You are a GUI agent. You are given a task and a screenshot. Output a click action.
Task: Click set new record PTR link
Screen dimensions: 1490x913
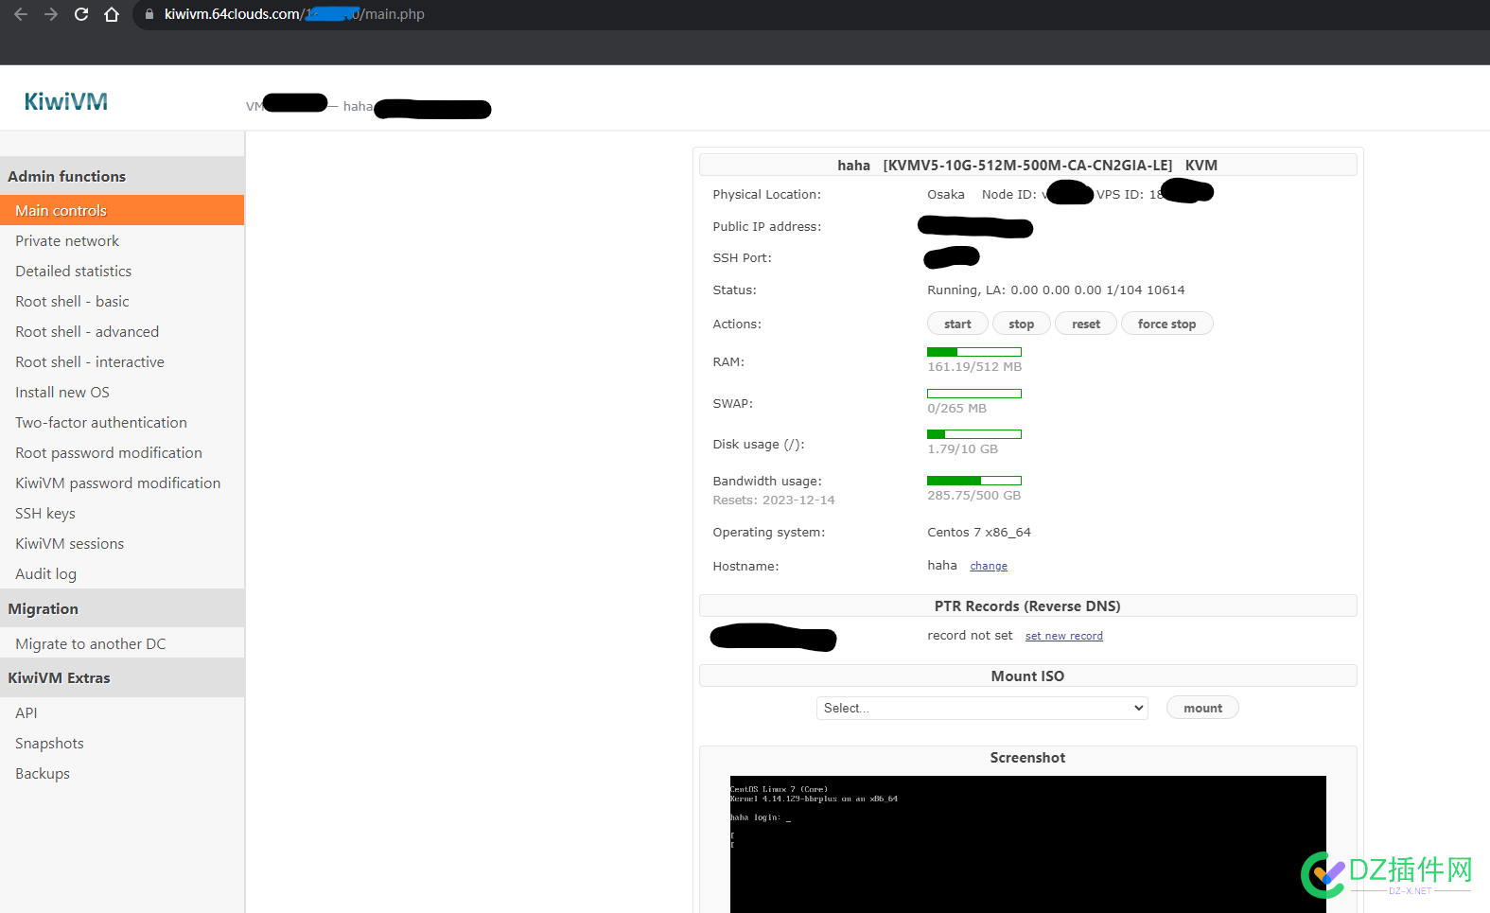[x=1064, y=636]
